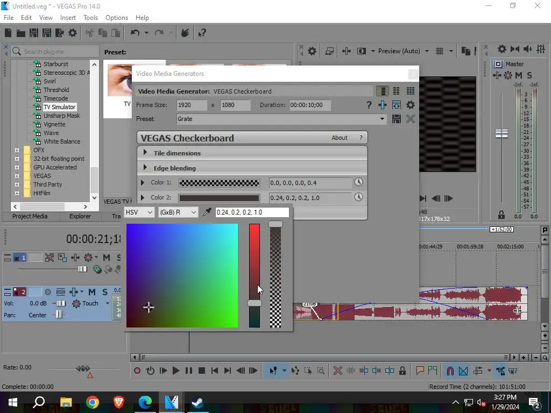Image resolution: width=551 pixels, height=413 pixels.
Task: Click the alpha checkerboard vertical slider
Action: pos(275,276)
